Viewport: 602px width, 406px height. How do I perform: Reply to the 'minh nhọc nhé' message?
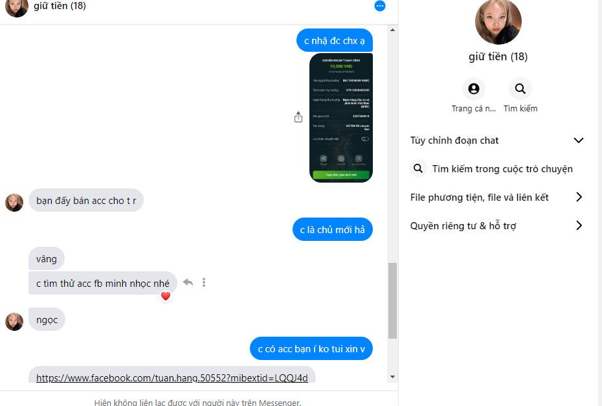188,283
